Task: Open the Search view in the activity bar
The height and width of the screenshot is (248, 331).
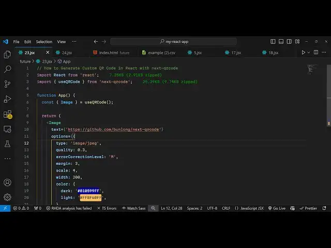Action: click(x=7, y=69)
